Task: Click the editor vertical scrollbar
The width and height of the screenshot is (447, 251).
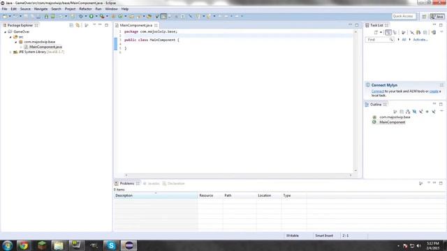Action: point(356,101)
